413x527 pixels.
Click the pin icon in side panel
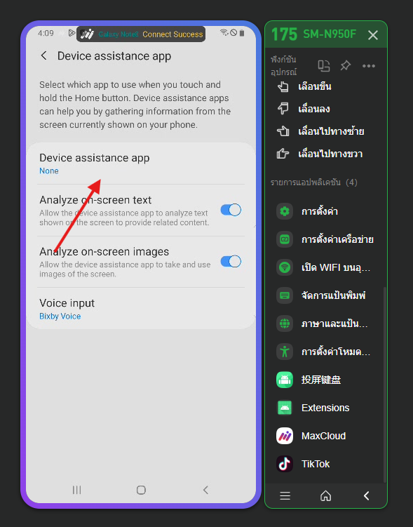tap(345, 65)
